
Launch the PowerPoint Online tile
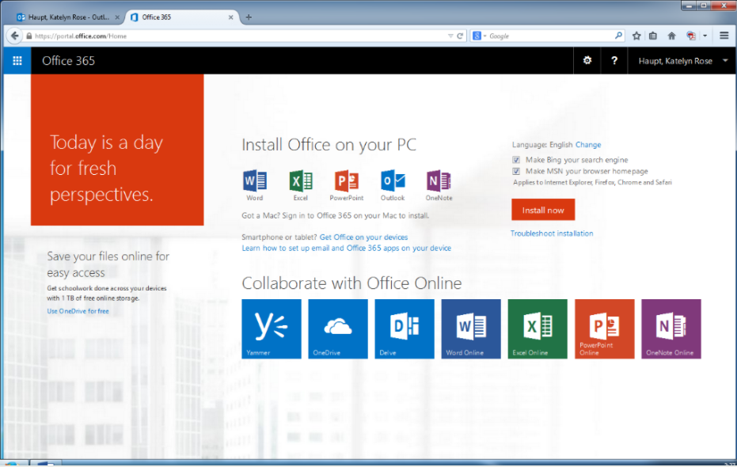point(604,328)
